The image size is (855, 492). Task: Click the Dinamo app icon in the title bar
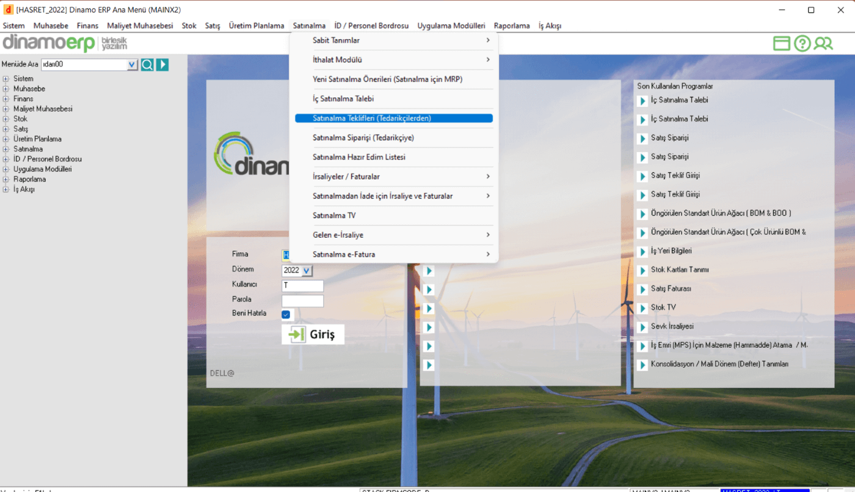[x=9, y=10]
